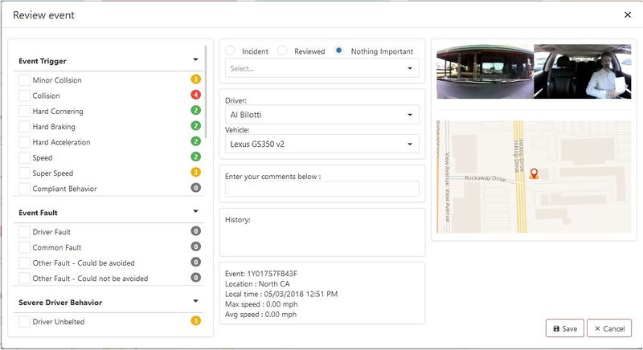
Task: Check the Hard Cornering checkbox
Action: tap(25, 111)
